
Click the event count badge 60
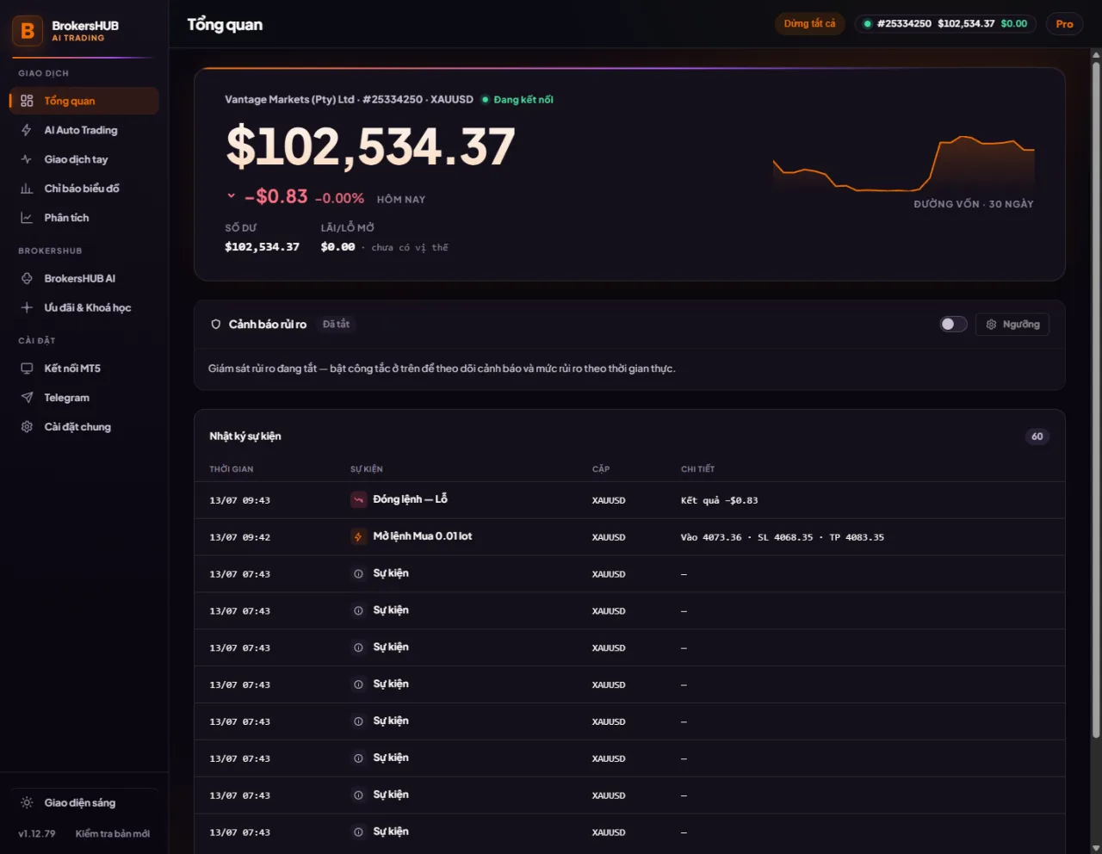click(x=1037, y=436)
